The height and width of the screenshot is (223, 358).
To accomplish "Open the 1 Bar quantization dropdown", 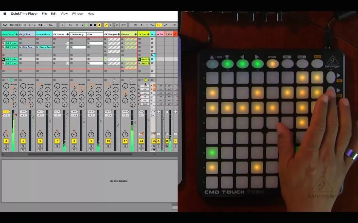I will pyautogui.click(x=51, y=25).
